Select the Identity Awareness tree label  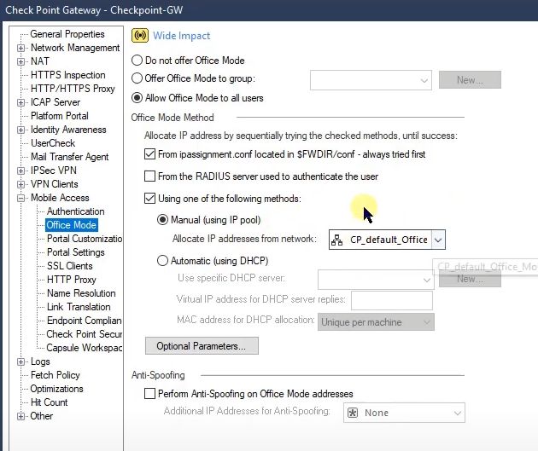click(x=68, y=130)
